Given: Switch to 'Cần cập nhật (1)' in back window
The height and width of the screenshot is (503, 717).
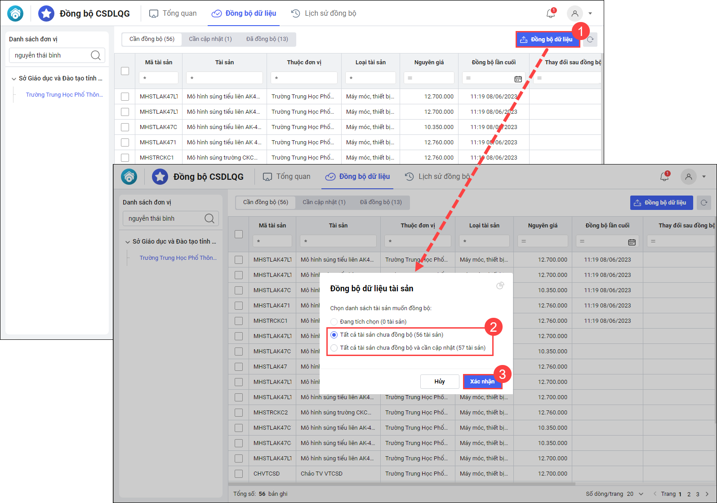Looking at the screenshot, I should pos(210,39).
